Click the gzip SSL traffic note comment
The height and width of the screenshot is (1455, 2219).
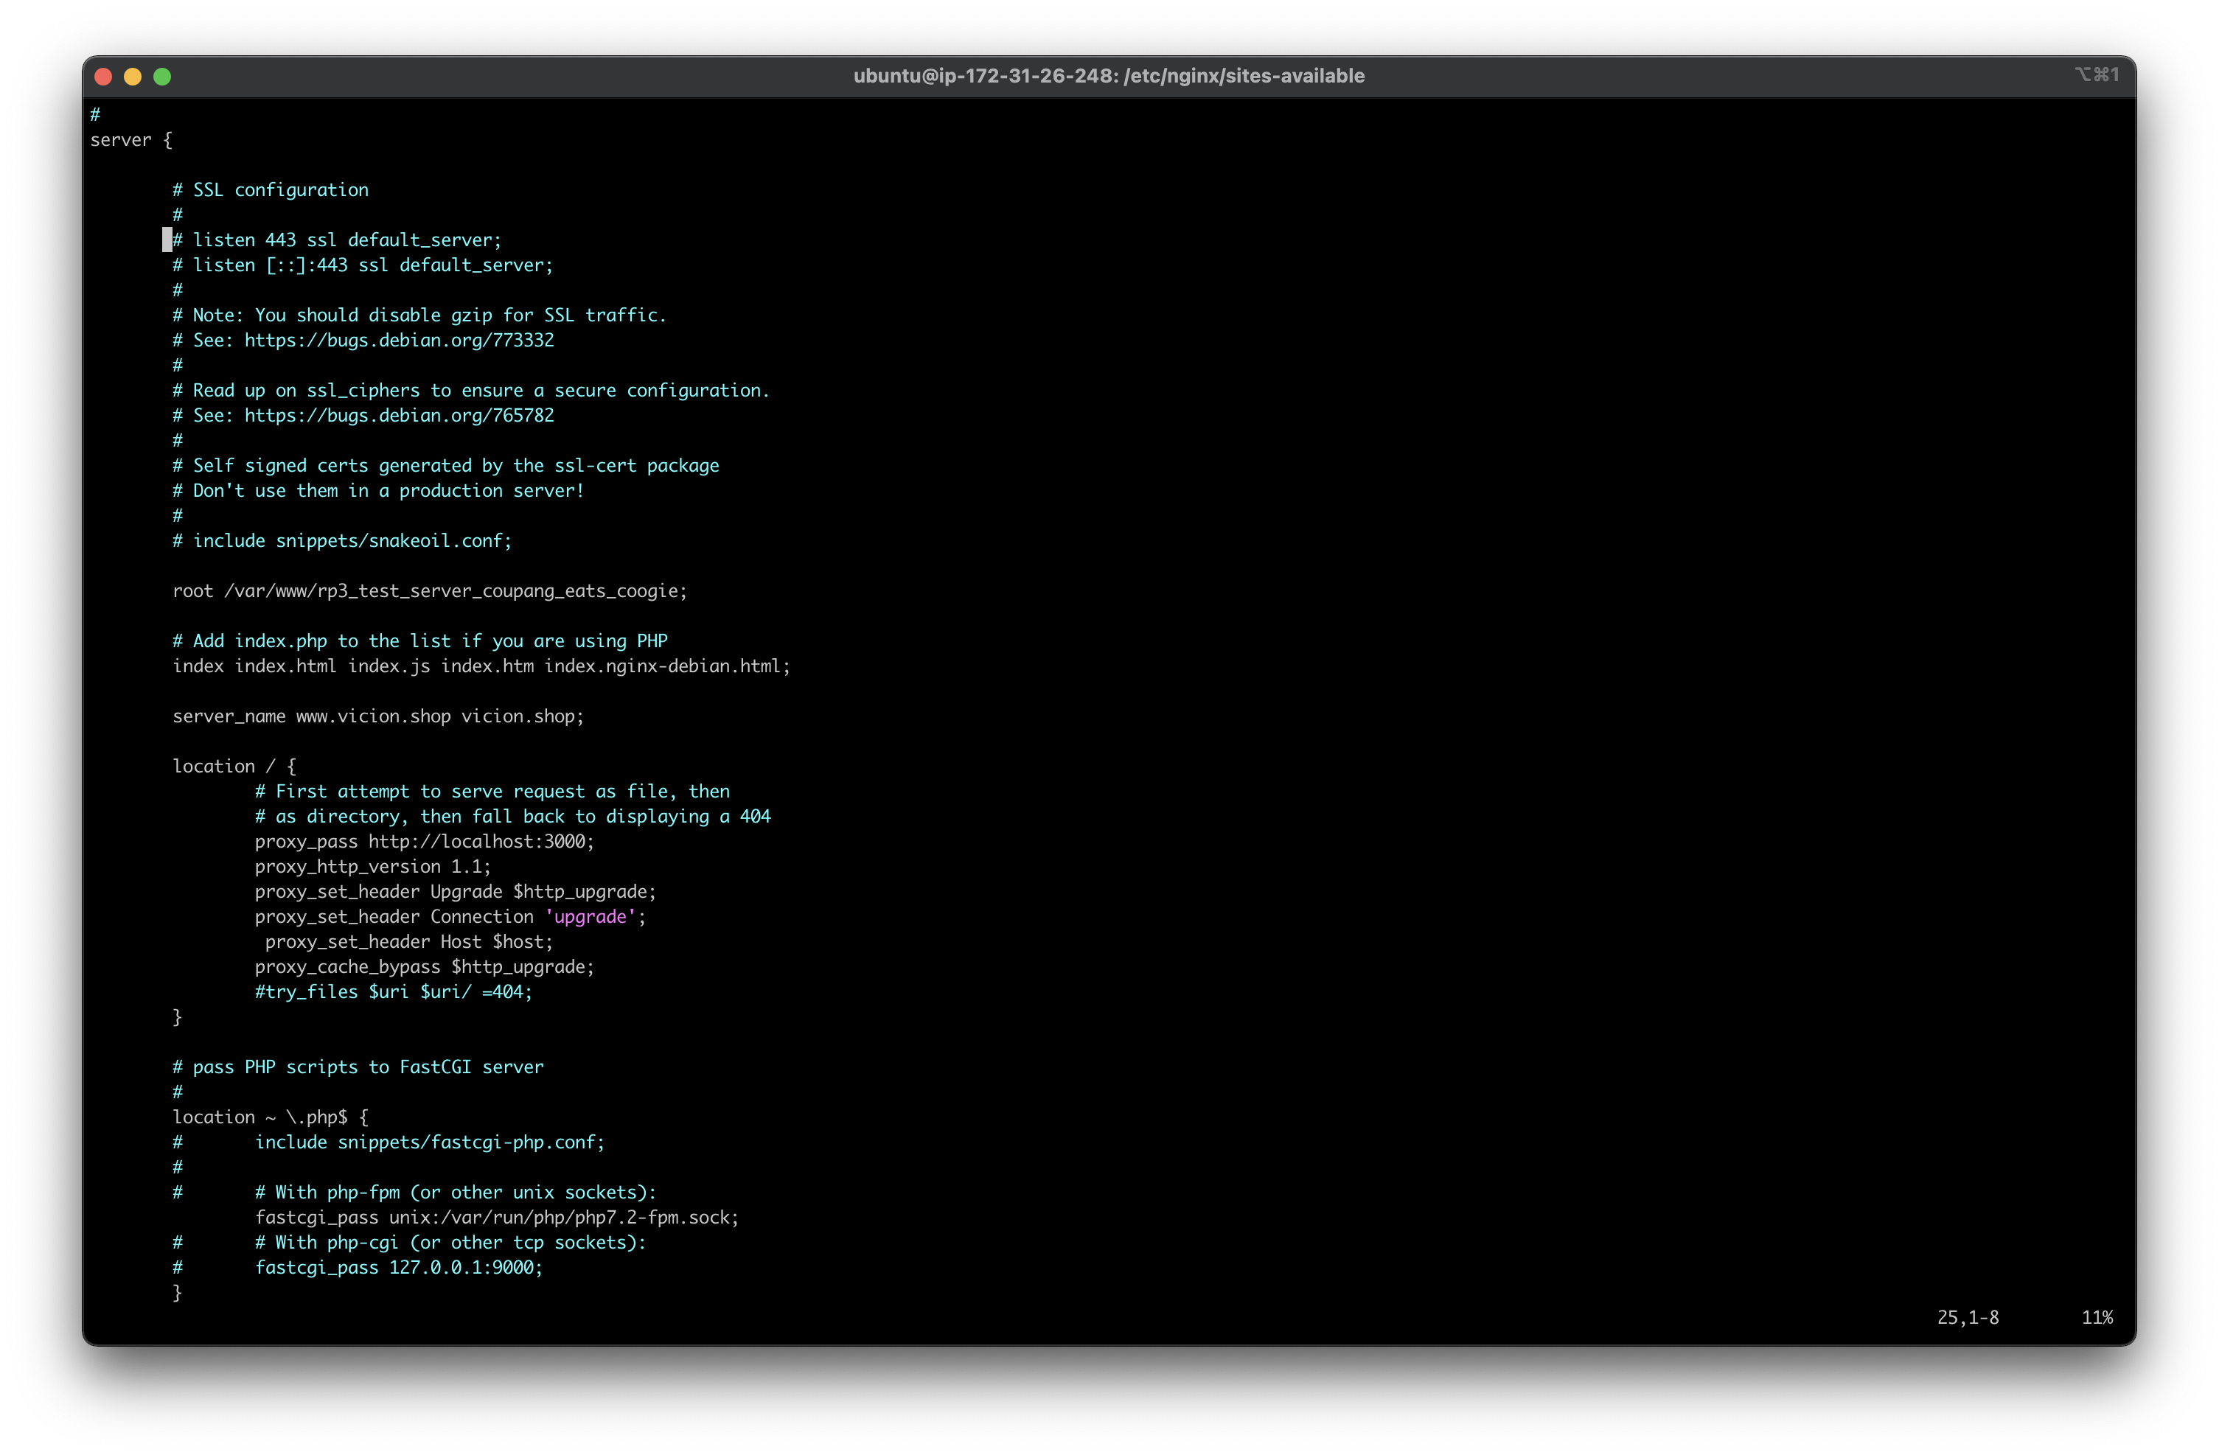419,315
